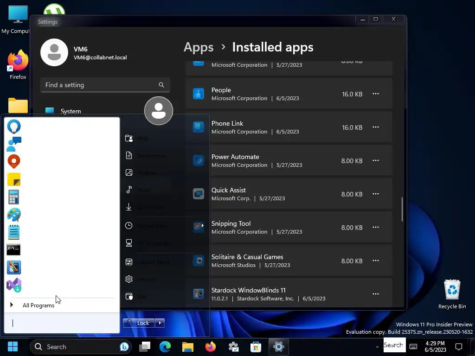
Task: Open the Tips lightbulb app in Start menu
Action: click(13, 126)
